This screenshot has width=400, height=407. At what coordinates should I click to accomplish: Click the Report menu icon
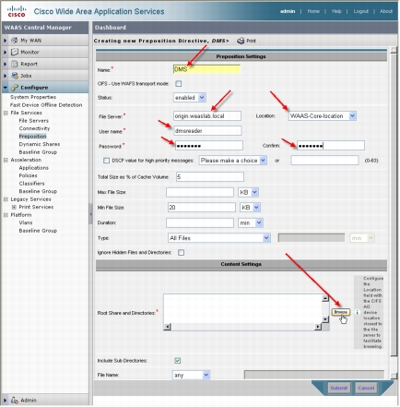click(14, 64)
